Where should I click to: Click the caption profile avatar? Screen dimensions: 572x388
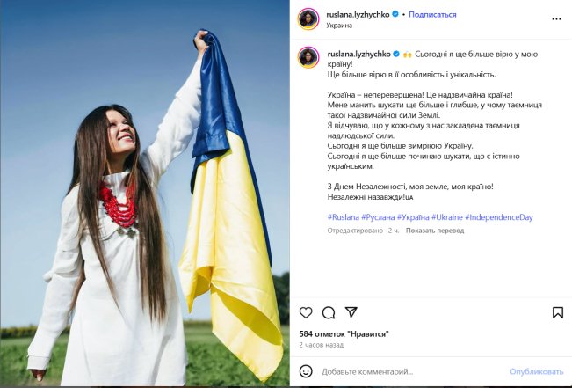(x=308, y=58)
